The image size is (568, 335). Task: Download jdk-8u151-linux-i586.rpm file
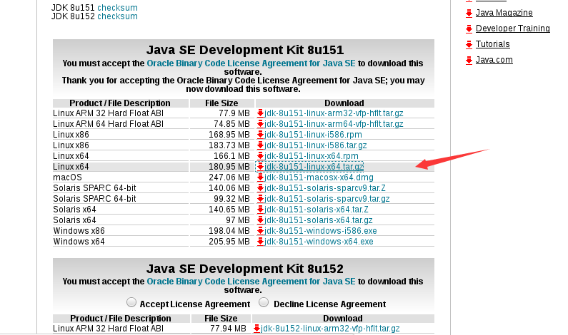point(313,135)
